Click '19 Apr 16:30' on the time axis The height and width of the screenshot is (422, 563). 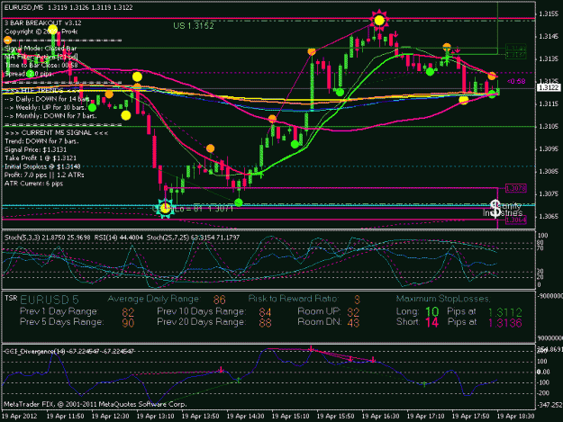pos(381,417)
